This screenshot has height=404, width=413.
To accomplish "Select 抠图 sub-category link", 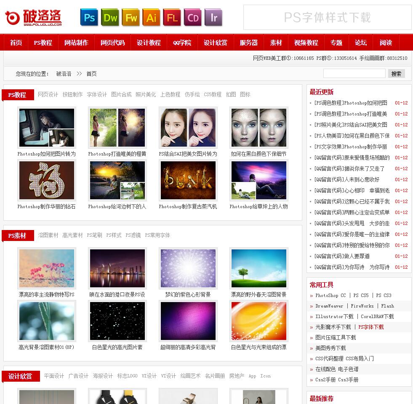I will [231, 94].
